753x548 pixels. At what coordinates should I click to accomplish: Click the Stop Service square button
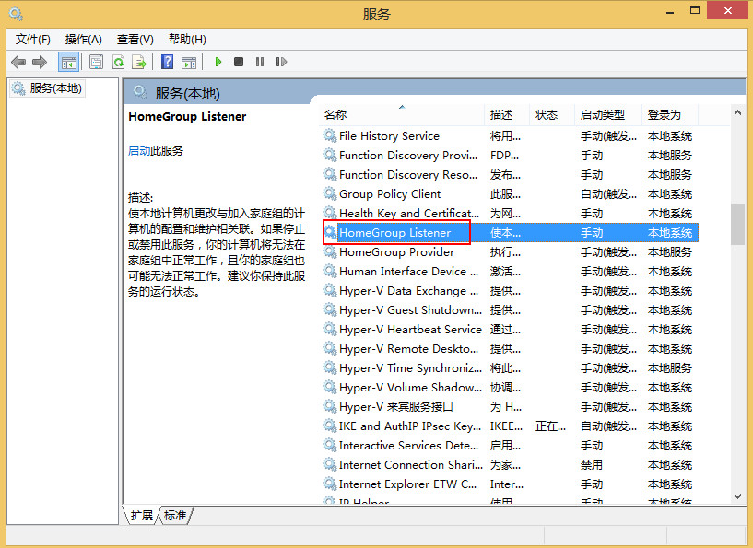(239, 62)
